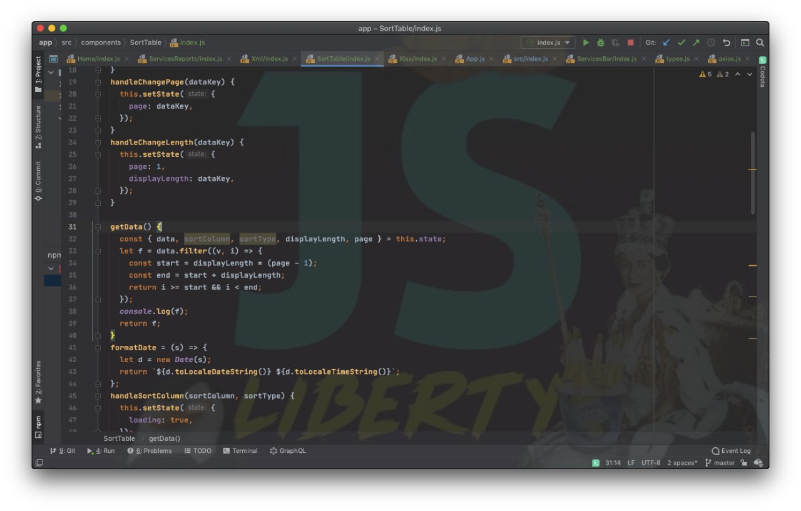This screenshot has height=511, width=801.
Task: Collapse the project tree chevron at top of sidebar
Action: (51, 72)
